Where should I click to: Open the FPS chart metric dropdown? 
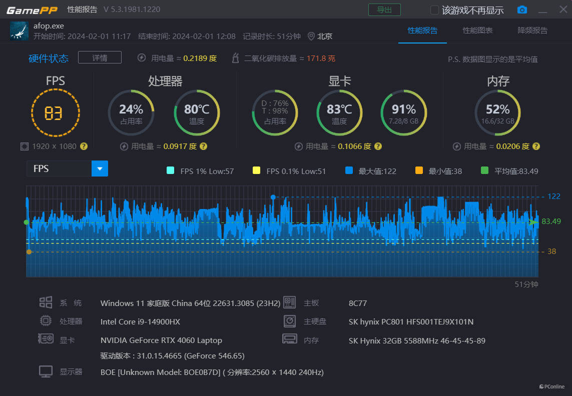click(x=59, y=169)
